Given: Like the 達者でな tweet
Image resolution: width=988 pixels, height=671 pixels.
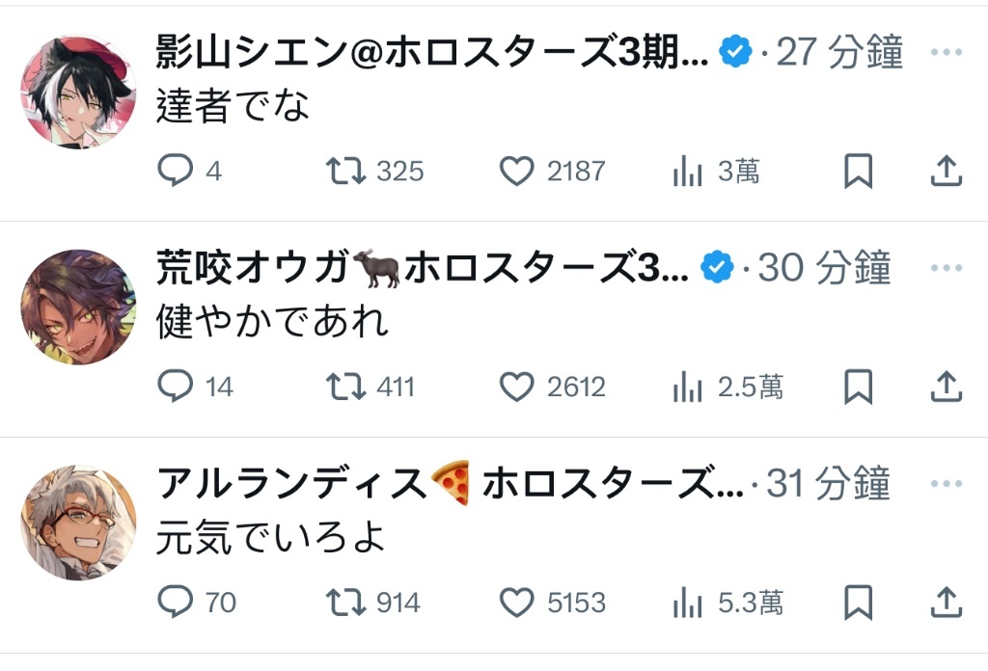Looking at the screenshot, I should click(517, 172).
